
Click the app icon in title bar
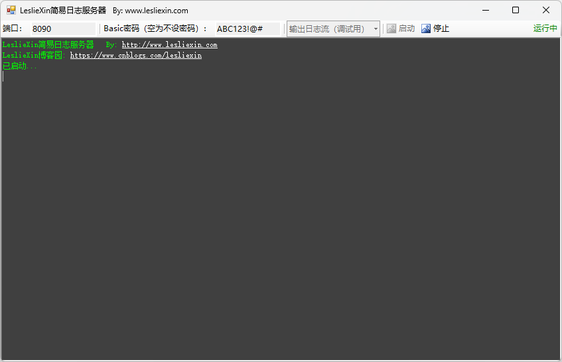point(11,10)
